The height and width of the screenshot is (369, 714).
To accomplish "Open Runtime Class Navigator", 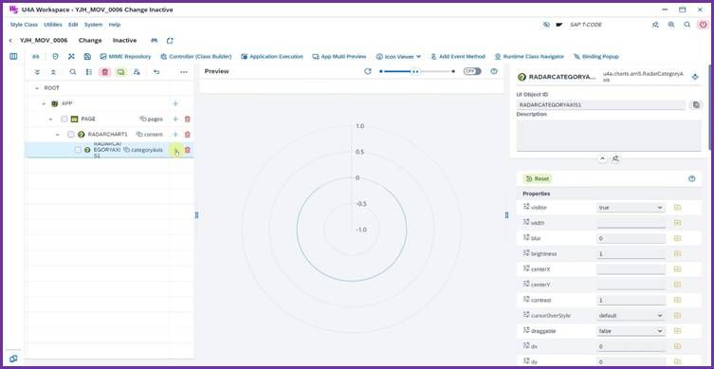I will [x=529, y=57].
